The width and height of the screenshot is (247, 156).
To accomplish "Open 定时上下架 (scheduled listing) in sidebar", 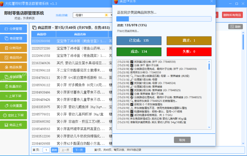I will (x=14, y=115).
